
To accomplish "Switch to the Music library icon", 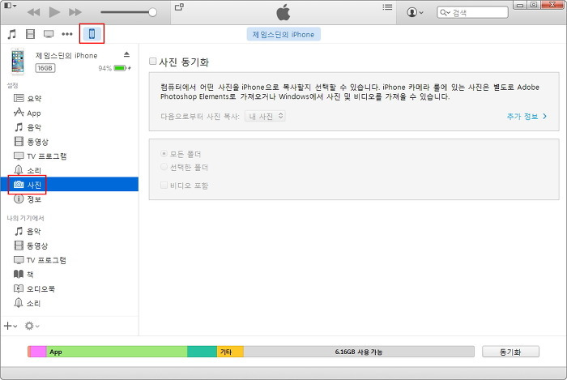I will (x=12, y=34).
